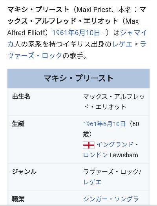Image resolution: width=157 pixels, height=206 pixels.
Task: Open the birth date link in infobox
Action: (104, 124)
